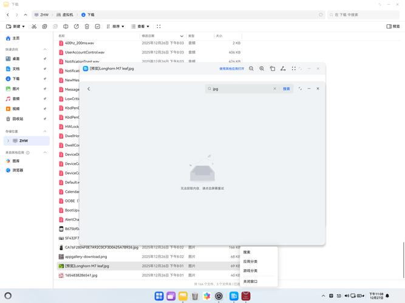Click the refresh icon in the address bar
This screenshot has width=405, height=303.
pos(321,15)
